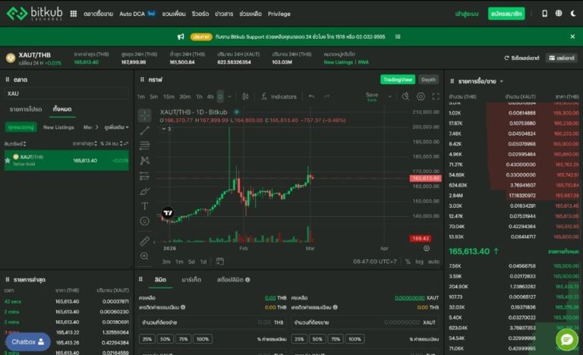Toggle log scale on chart

(x=419, y=262)
